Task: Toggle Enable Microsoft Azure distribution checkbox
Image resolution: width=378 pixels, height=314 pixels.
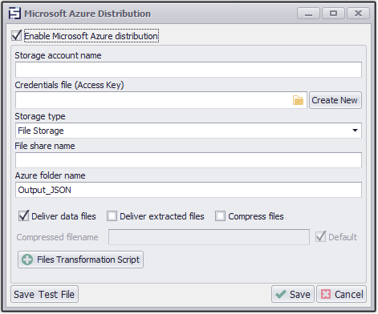Action: pyautogui.click(x=17, y=36)
